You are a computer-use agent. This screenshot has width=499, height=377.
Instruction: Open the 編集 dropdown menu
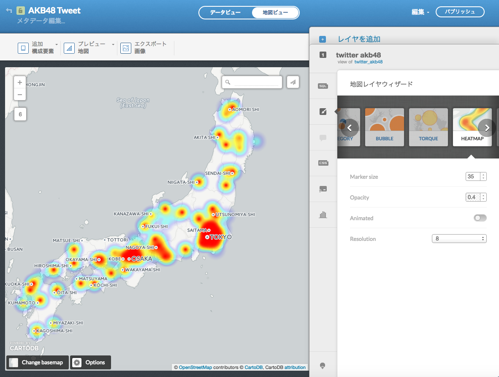420,12
